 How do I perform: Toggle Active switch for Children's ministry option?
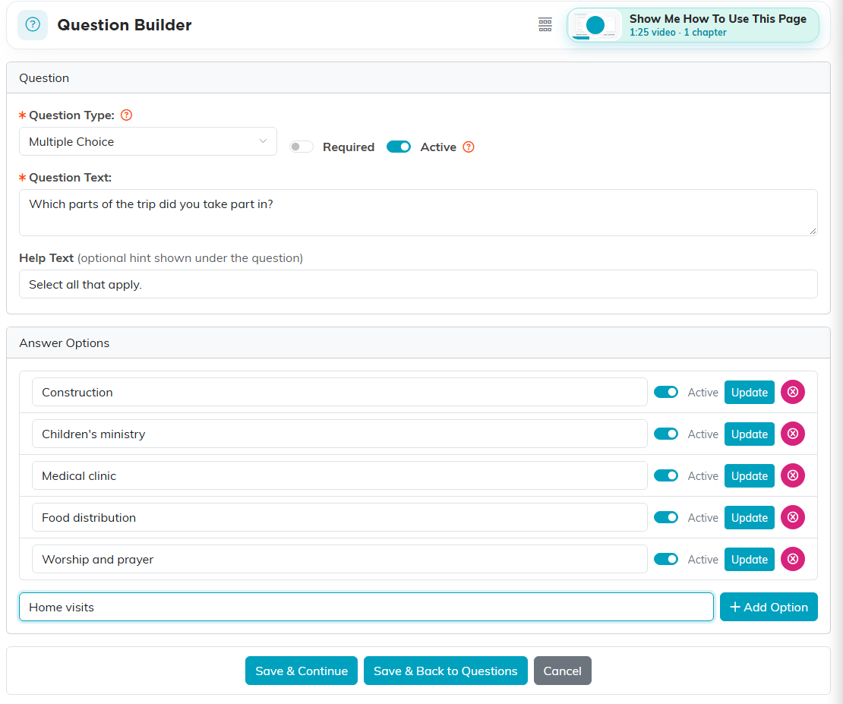tap(666, 434)
